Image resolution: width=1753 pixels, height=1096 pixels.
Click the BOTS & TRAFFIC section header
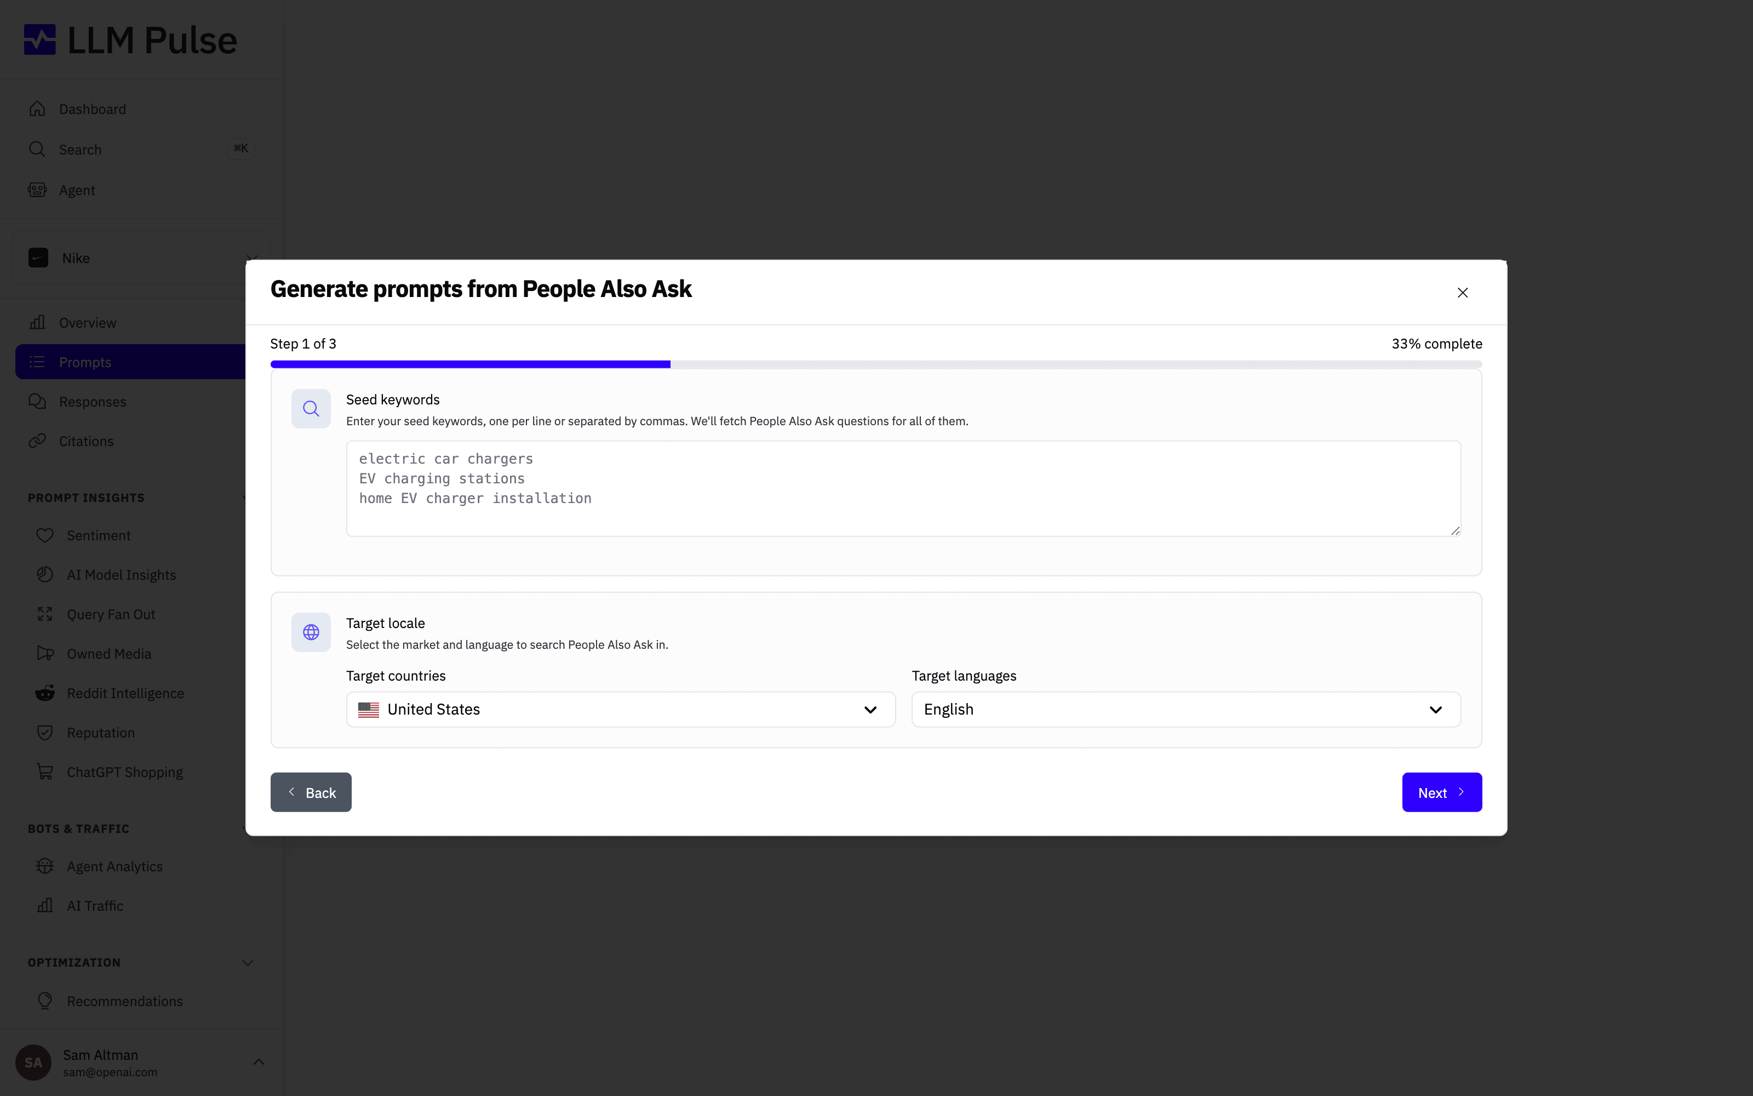[x=78, y=829]
